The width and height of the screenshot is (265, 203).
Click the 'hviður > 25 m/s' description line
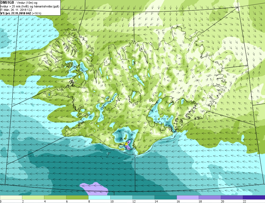(30, 6)
